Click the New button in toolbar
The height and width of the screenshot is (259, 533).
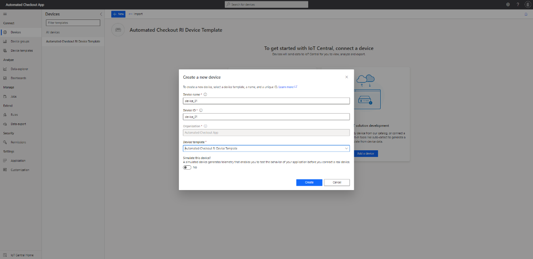tap(118, 14)
